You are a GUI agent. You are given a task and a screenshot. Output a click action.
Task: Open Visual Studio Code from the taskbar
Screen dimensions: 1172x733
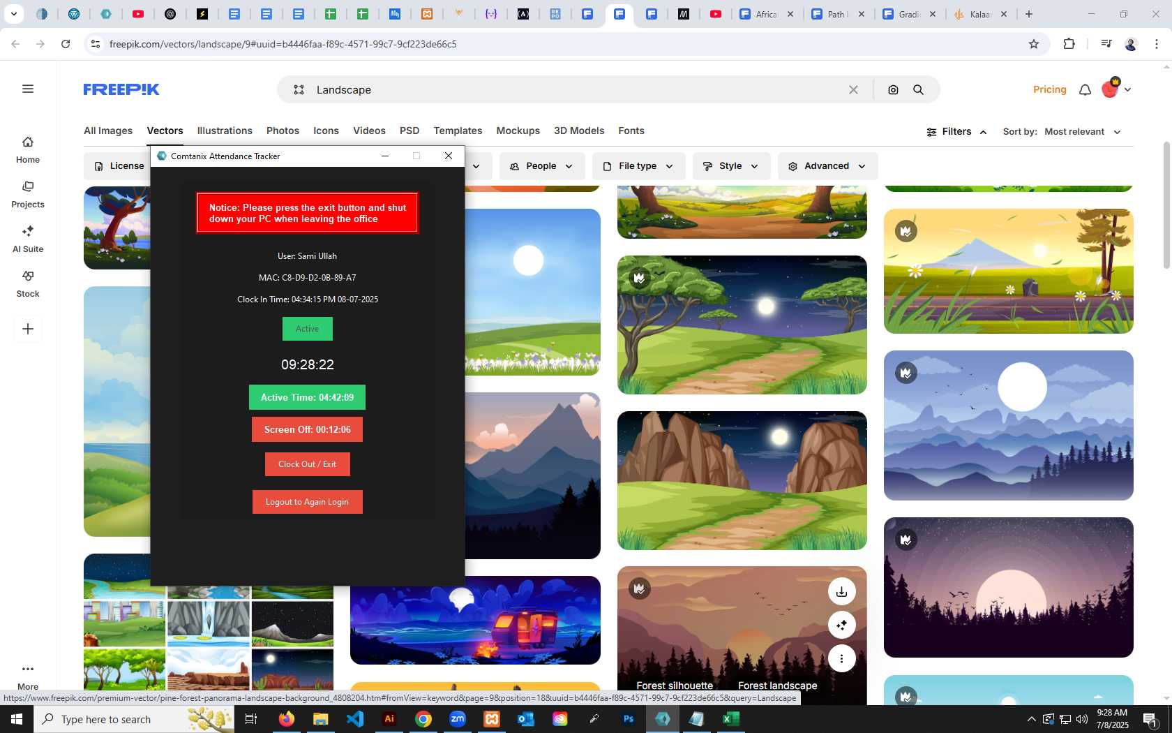pyautogui.click(x=355, y=718)
